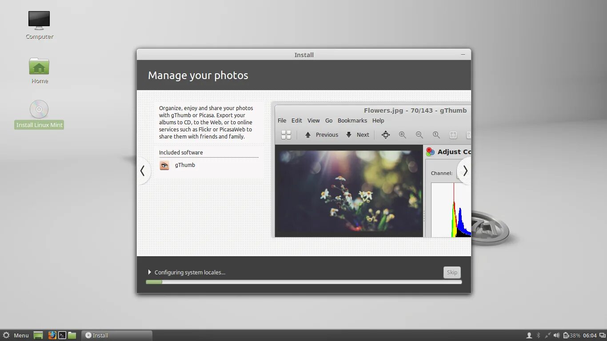This screenshot has height=341, width=607.
Task: Click the Manage your photos heading
Action: [x=198, y=75]
